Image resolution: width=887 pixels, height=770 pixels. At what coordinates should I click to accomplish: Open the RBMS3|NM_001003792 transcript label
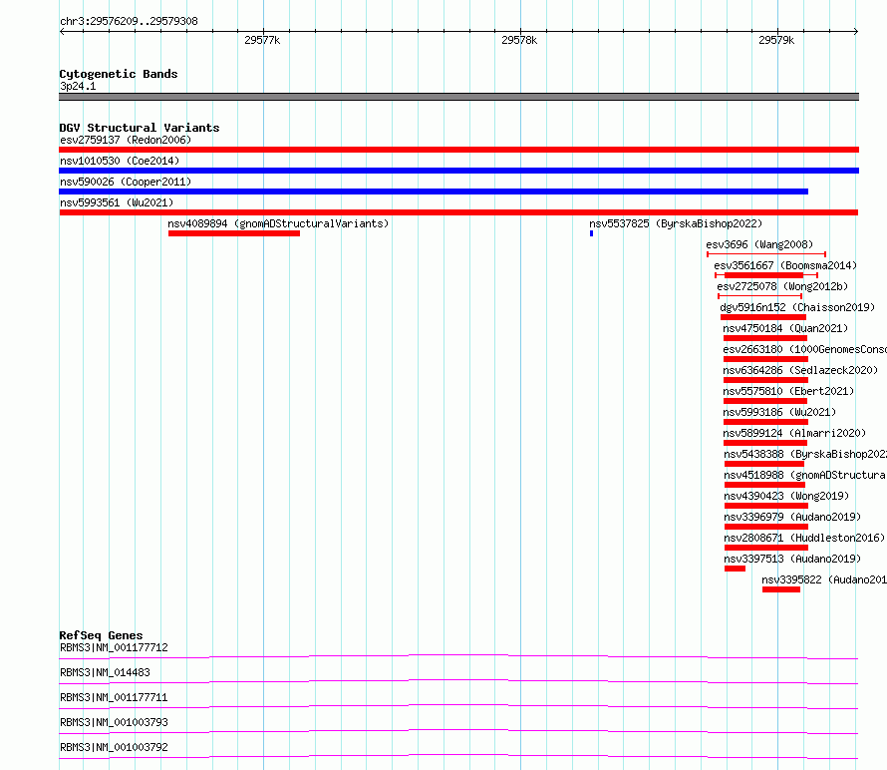tap(114, 747)
